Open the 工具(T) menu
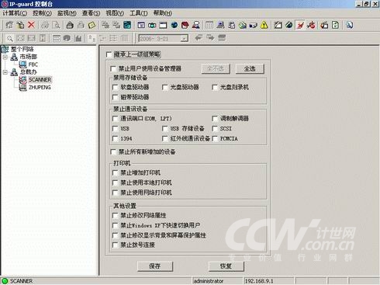This screenshot has width=380, height=285. click(x=139, y=13)
